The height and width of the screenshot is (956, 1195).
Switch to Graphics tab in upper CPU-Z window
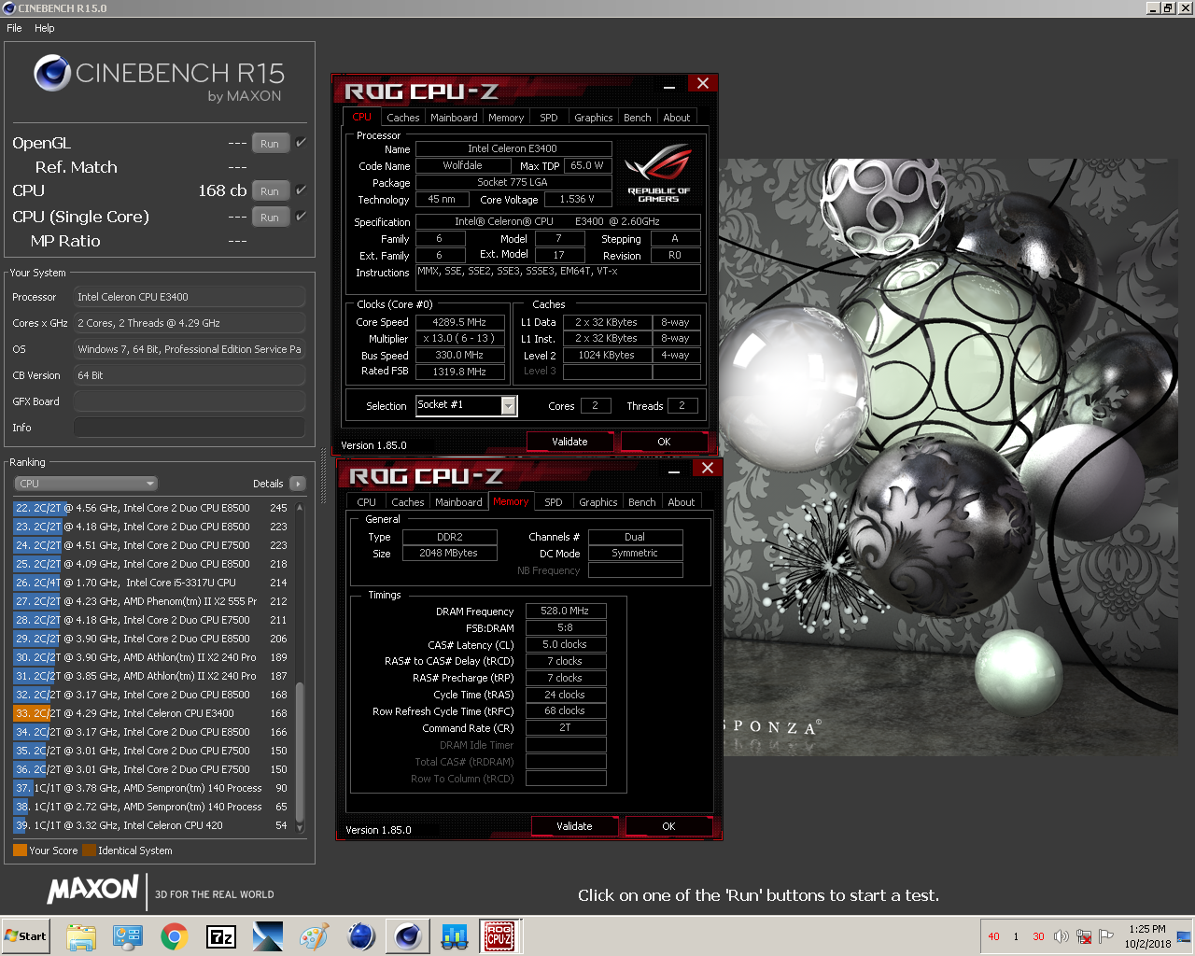coord(594,118)
